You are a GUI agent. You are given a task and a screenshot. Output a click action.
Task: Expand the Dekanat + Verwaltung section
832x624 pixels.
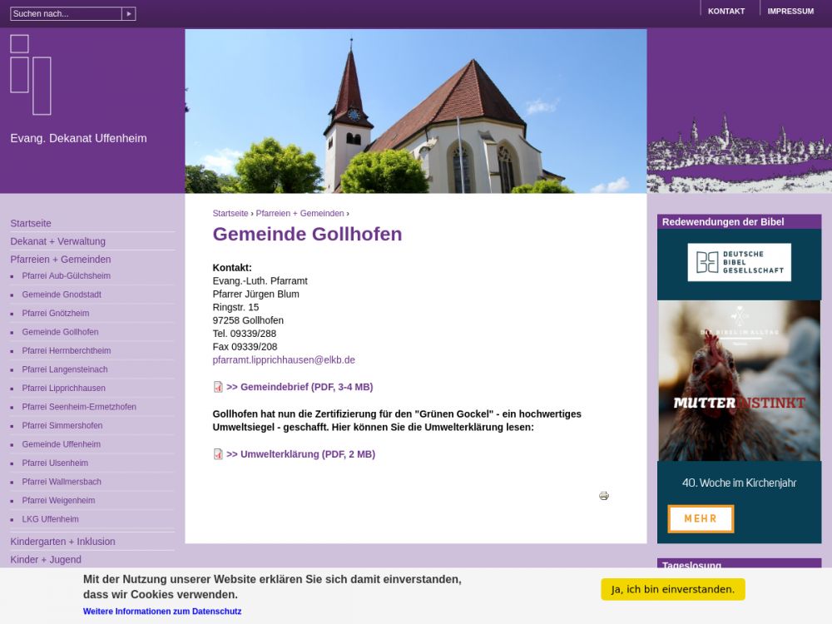(57, 241)
